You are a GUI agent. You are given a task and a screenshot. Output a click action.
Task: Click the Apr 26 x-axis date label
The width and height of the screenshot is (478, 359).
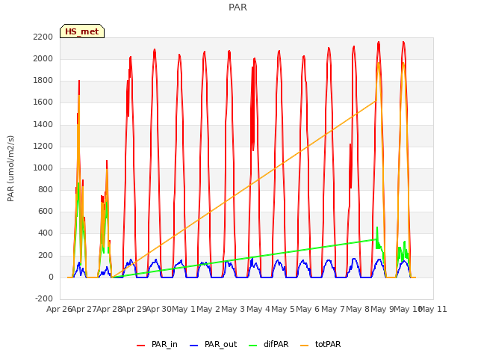click(x=59, y=310)
